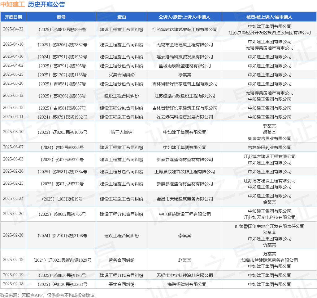The image size is (317, 298).
Task: Select defendant 沙某某
Action: coord(270,233)
